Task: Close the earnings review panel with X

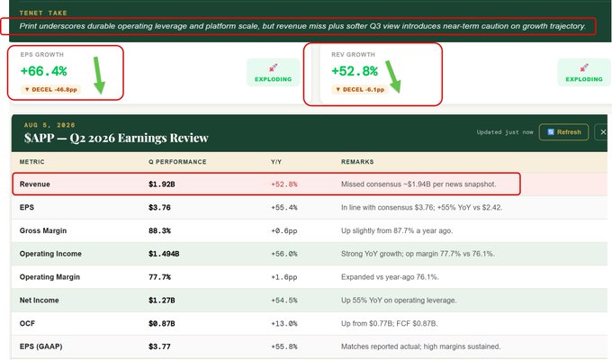Action: [x=602, y=132]
